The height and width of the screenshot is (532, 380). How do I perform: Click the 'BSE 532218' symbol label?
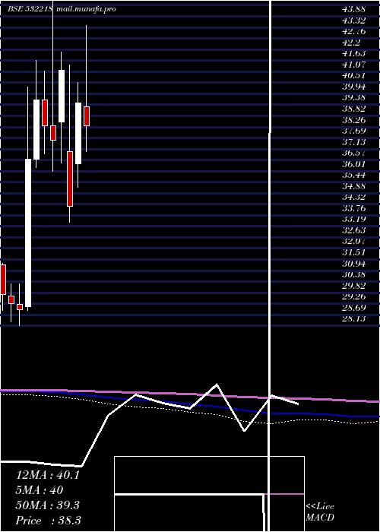[30, 9]
